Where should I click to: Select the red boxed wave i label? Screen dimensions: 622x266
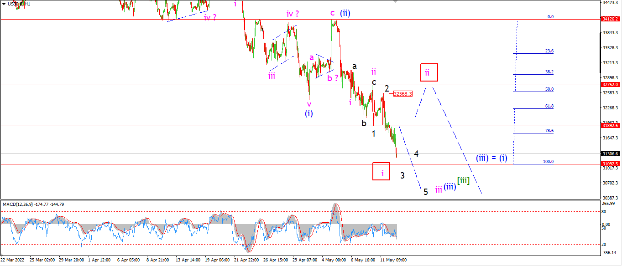pyautogui.click(x=381, y=171)
